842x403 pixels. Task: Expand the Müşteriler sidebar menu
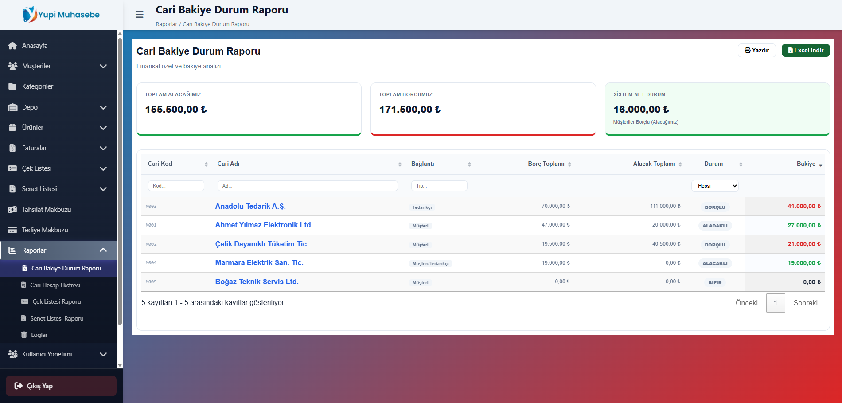58,66
